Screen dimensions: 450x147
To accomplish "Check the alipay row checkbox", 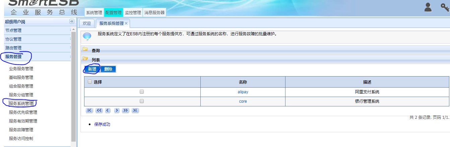I will click(x=142, y=92).
